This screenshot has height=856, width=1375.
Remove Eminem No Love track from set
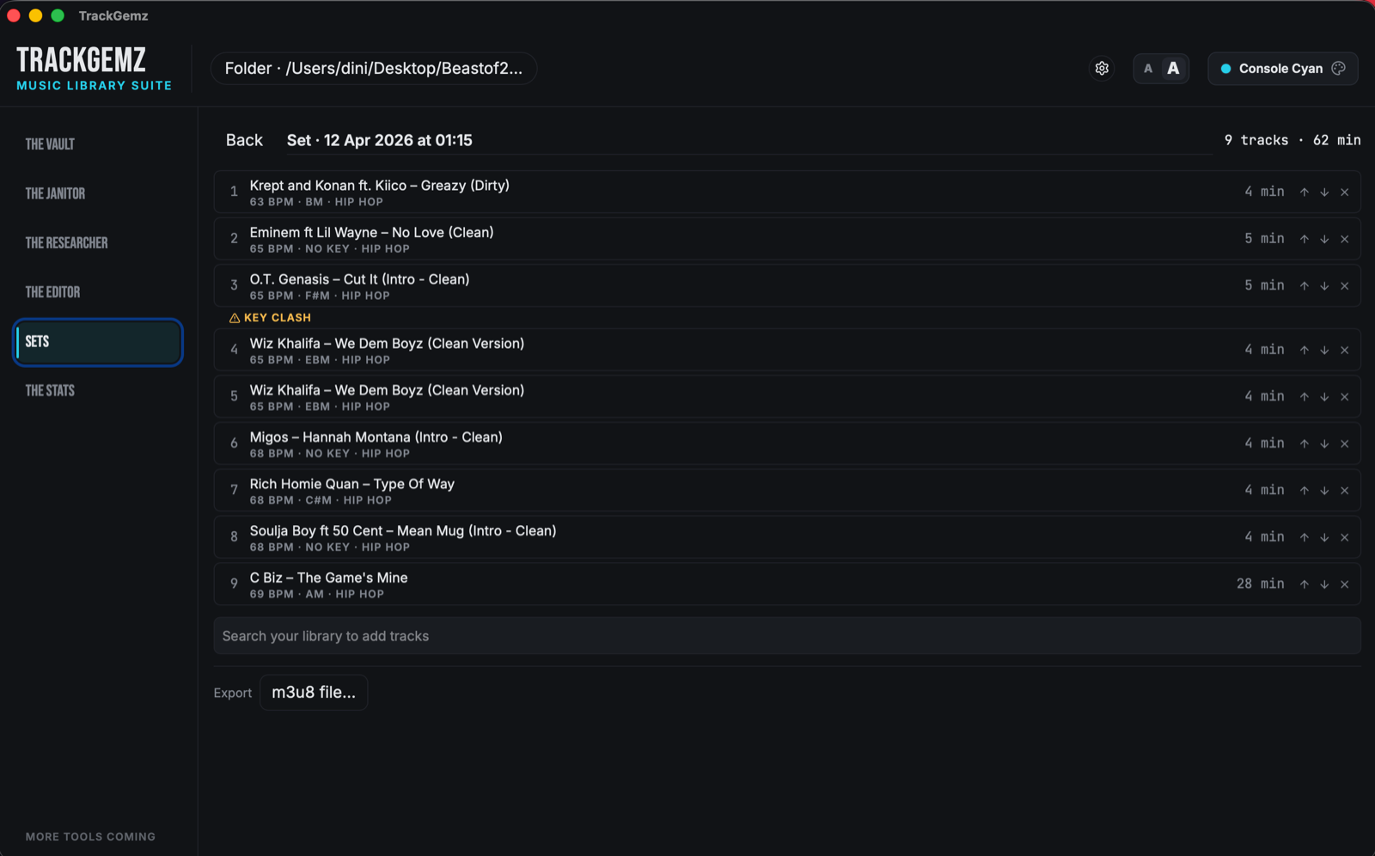click(x=1345, y=239)
